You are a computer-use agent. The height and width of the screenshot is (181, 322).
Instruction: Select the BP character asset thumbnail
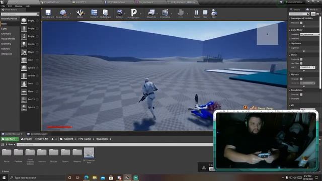click(x=89, y=153)
